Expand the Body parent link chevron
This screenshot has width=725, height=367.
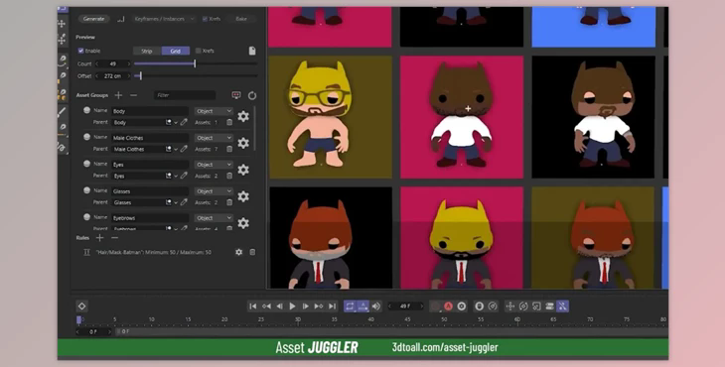pyautogui.click(x=176, y=123)
